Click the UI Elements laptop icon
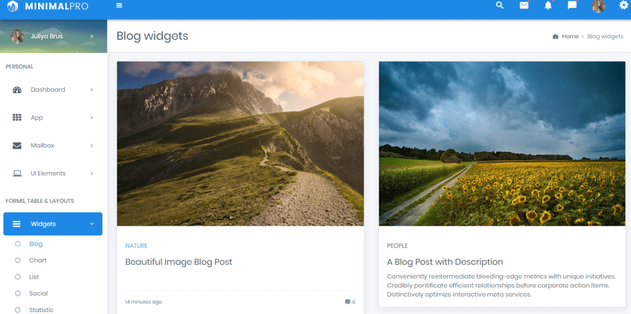631x314 pixels. click(x=17, y=173)
